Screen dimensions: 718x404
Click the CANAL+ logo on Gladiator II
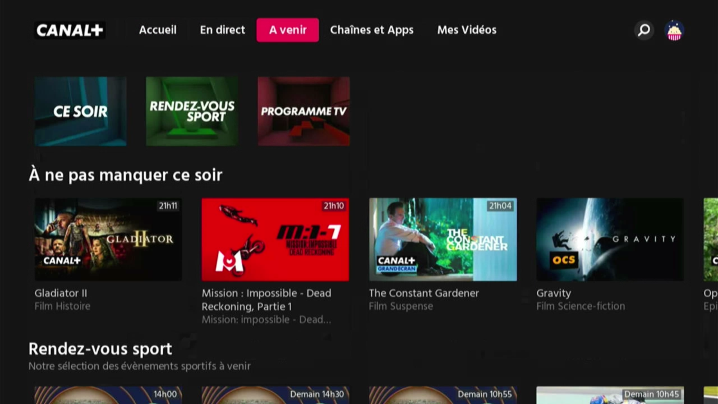tap(62, 261)
